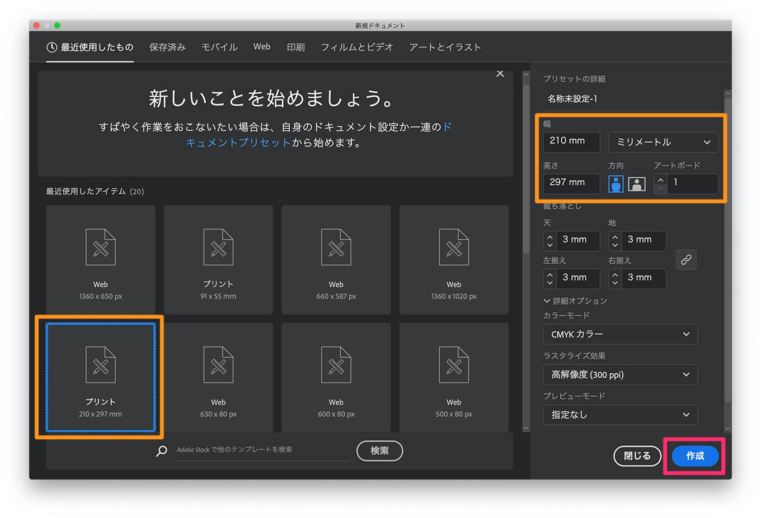Collapse the 詳細オプション section

pos(575,301)
